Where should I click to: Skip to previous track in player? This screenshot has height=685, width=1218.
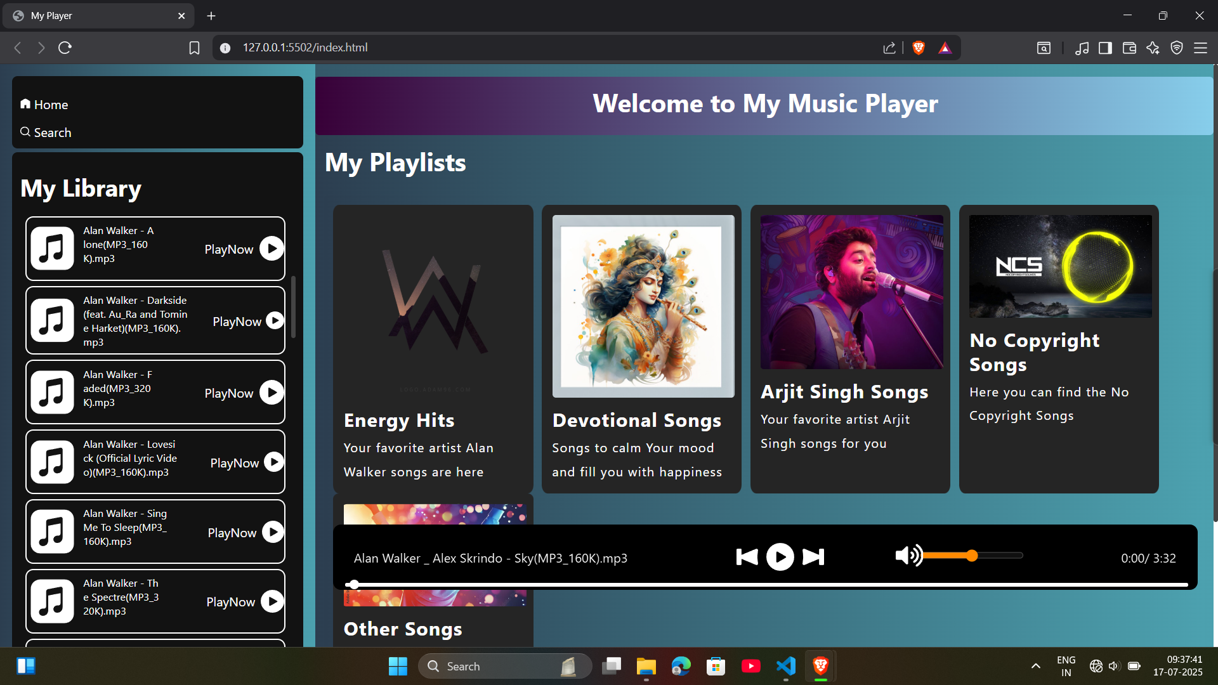(747, 558)
